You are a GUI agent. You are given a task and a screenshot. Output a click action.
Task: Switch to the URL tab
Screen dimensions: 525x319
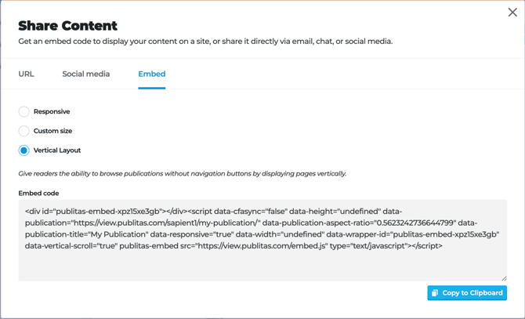(27, 74)
